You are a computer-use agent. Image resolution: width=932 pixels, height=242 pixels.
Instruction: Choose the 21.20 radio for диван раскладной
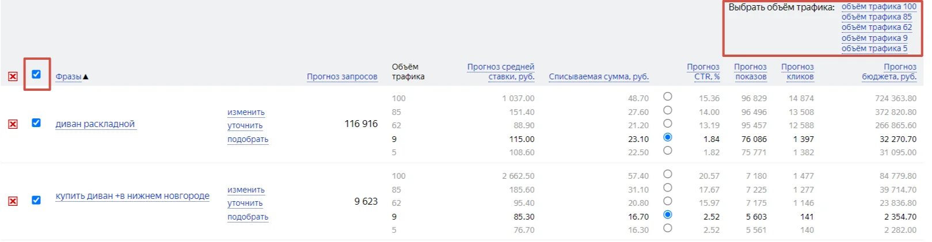tap(668, 124)
